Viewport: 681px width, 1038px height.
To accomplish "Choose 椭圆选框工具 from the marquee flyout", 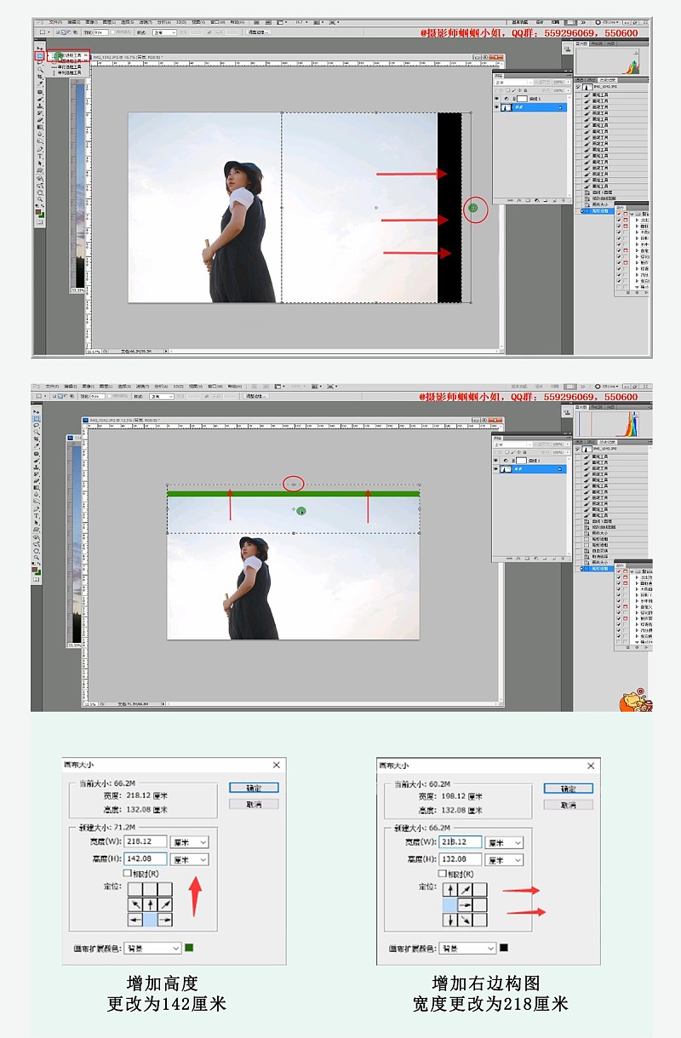I will [x=69, y=61].
